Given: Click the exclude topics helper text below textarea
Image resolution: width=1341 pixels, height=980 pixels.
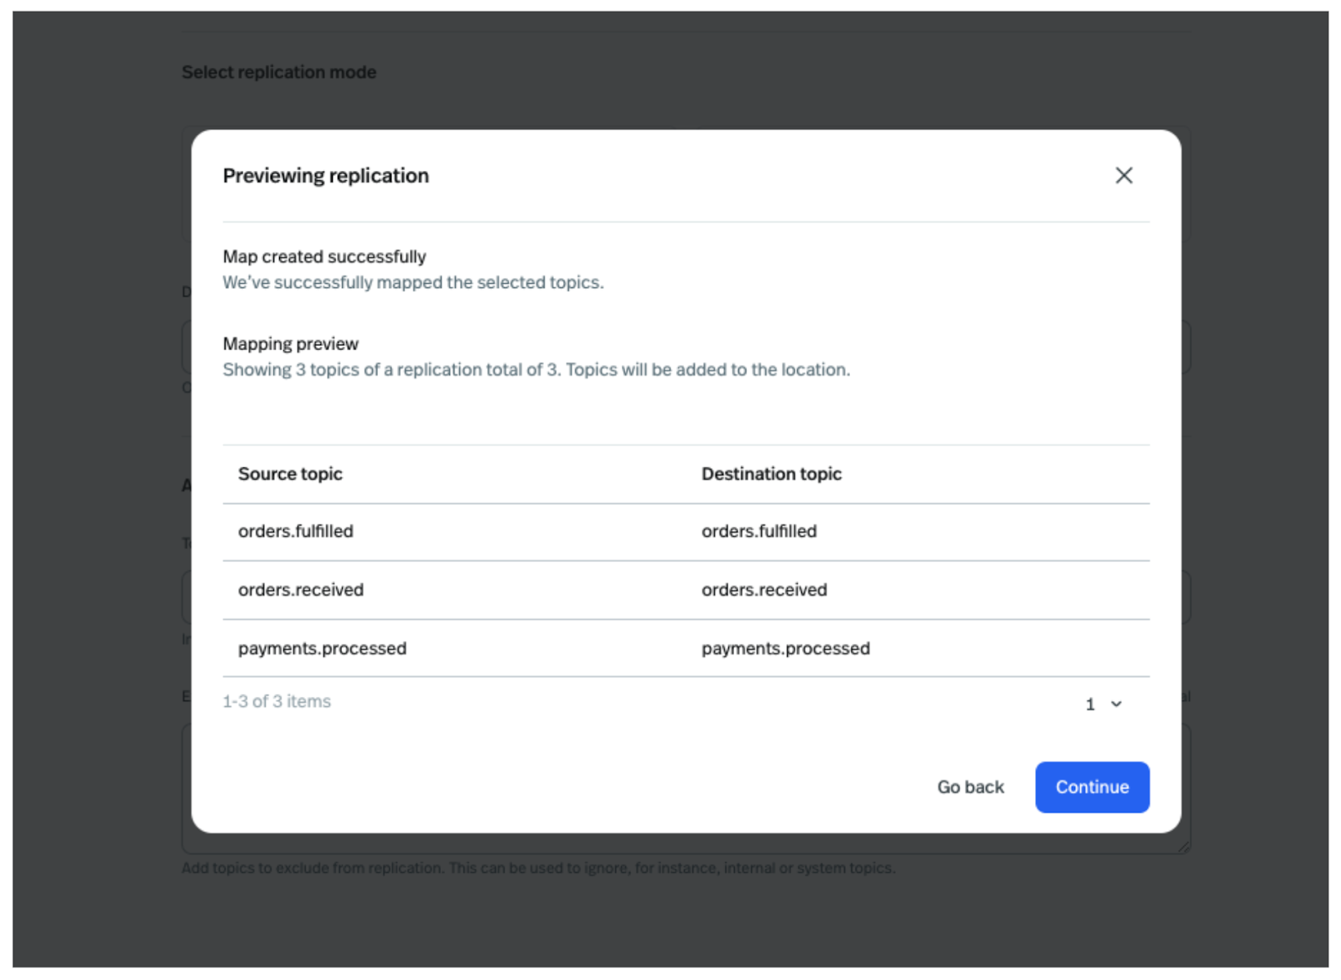Looking at the screenshot, I should 538,868.
